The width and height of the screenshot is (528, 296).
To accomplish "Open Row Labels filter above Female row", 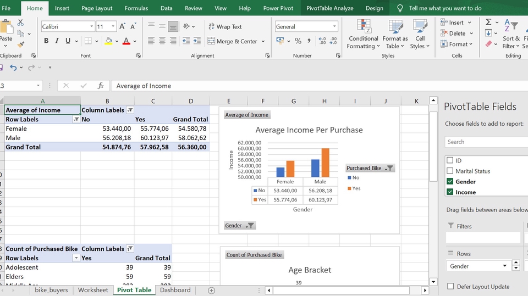I will (x=76, y=119).
